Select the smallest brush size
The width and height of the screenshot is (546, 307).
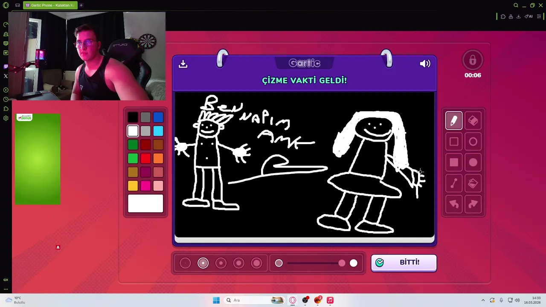pyautogui.click(x=185, y=263)
